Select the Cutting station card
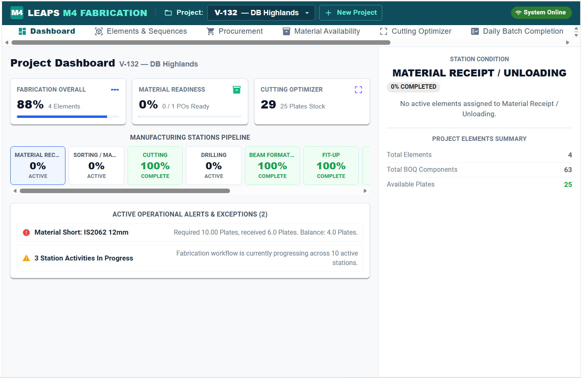Viewport: 581px width, 378px height. point(155,166)
